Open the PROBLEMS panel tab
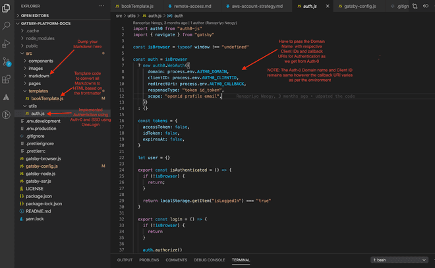Screen dimensions: 435x268 pyautogui.click(x=149, y=260)
